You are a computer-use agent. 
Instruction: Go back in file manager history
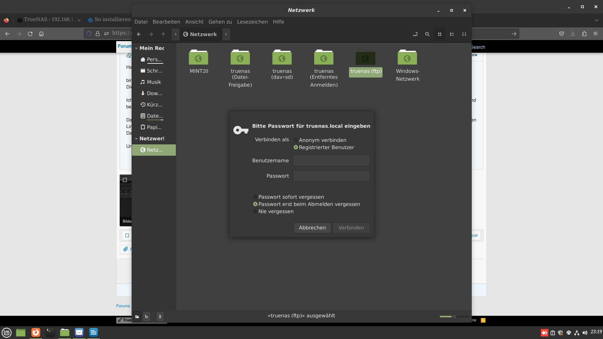click(139, 34)
